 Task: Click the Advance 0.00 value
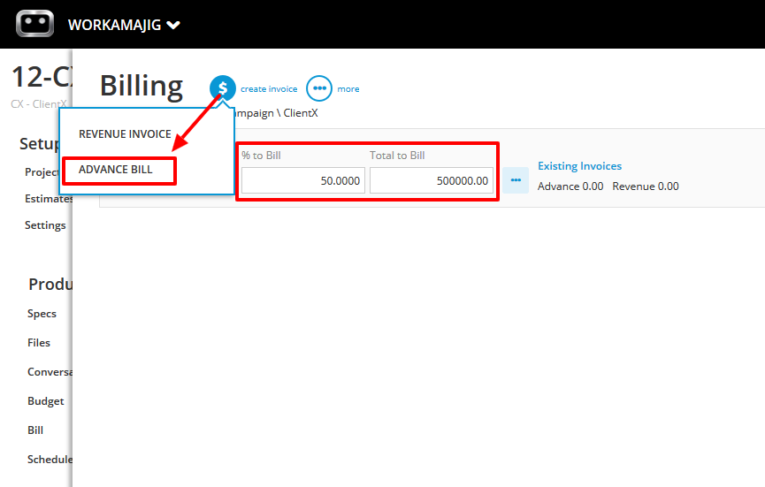pos(570,186)
